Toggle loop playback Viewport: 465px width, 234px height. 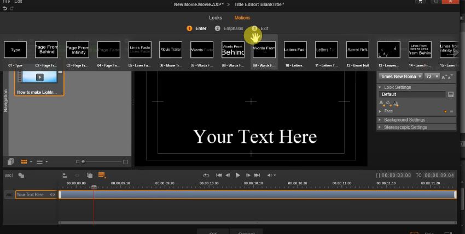[x=206, y=176]
